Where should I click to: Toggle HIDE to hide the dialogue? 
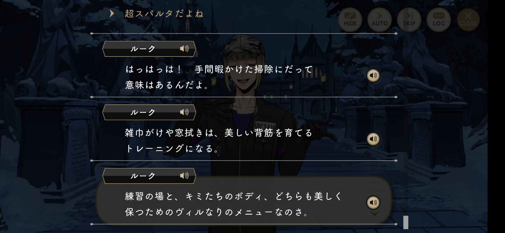(x=350, y=19)
